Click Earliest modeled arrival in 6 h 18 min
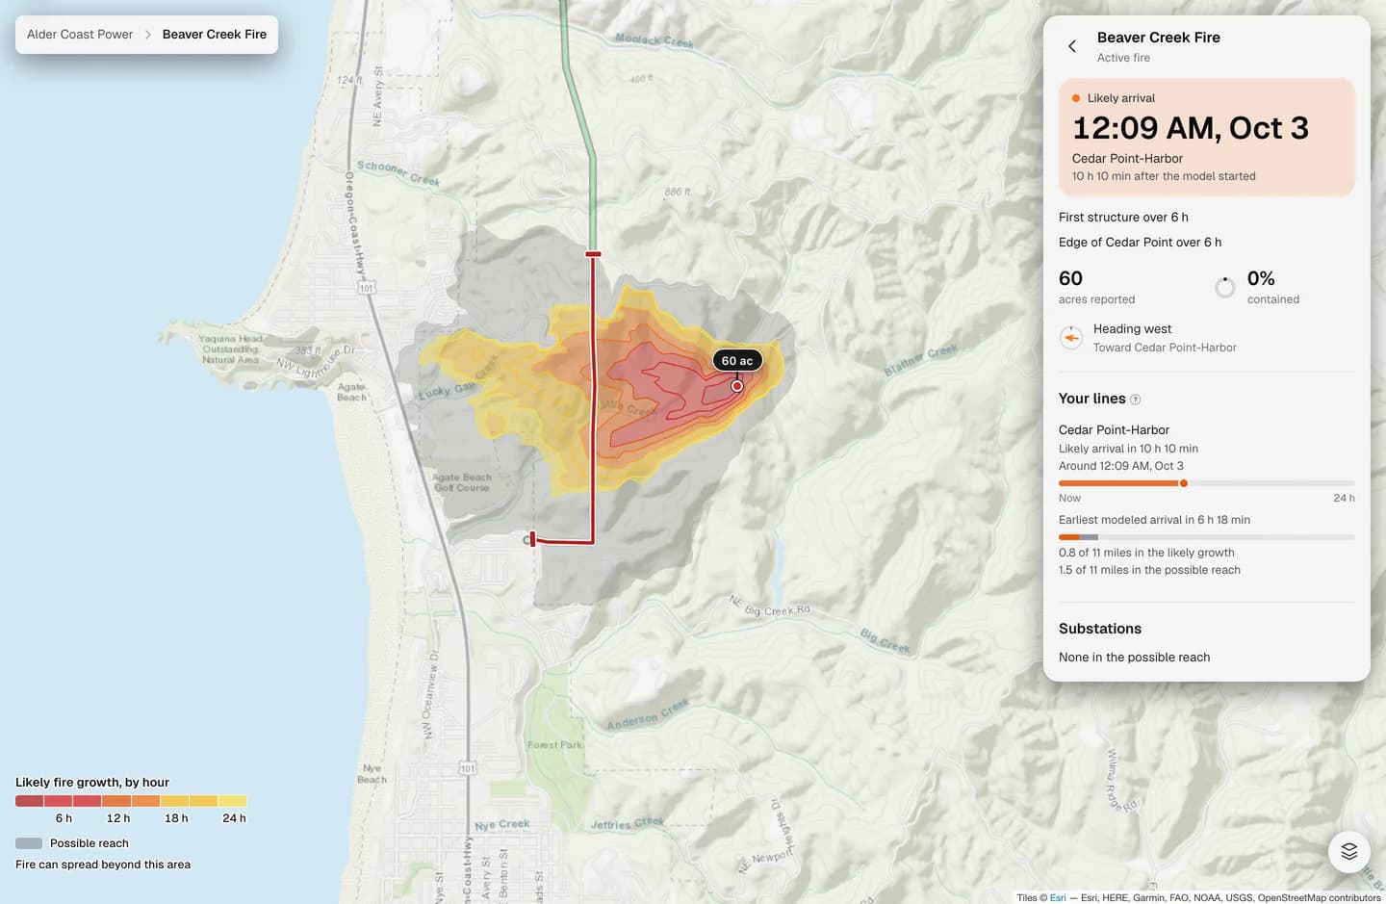 (x=1154, y=520)
